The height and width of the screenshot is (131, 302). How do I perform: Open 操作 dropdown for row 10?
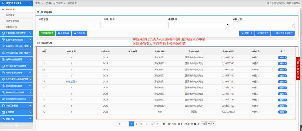pyautogui.click(x=283, y=112)
